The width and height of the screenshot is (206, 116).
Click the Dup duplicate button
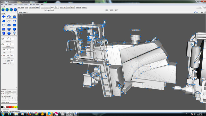pos(27,7)
